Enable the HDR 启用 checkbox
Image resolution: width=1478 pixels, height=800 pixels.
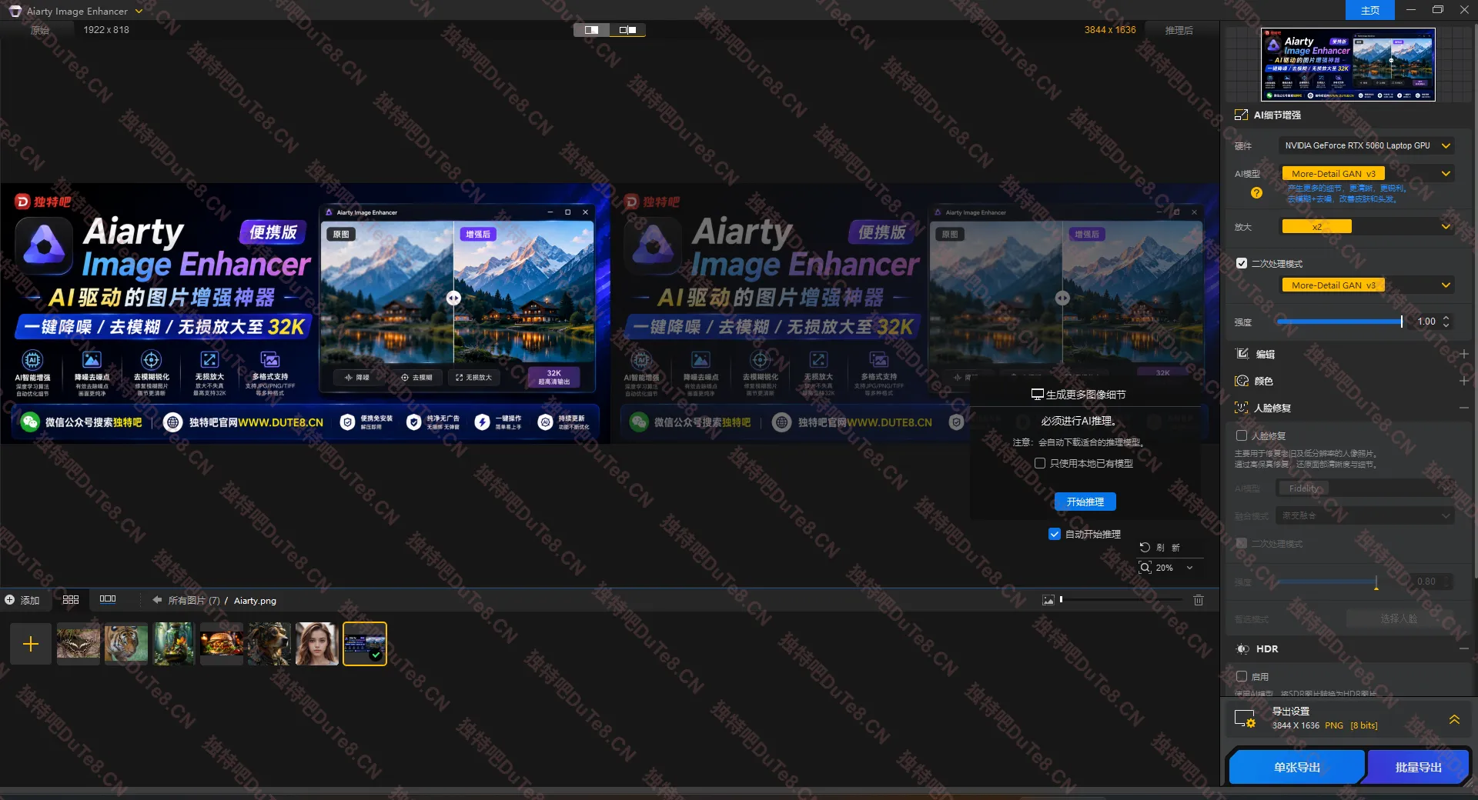click(1242, 676)
